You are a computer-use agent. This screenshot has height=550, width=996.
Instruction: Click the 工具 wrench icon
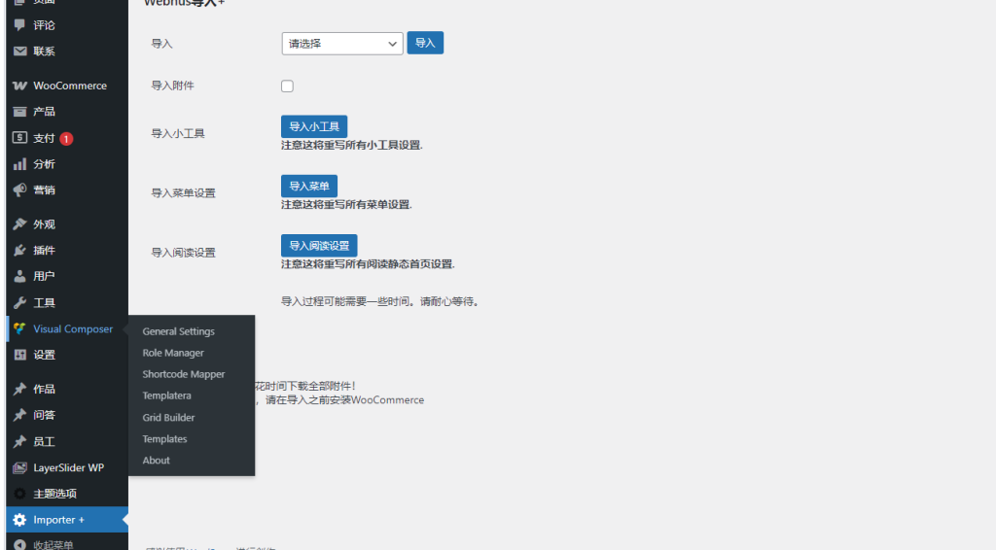coord(19,302)
